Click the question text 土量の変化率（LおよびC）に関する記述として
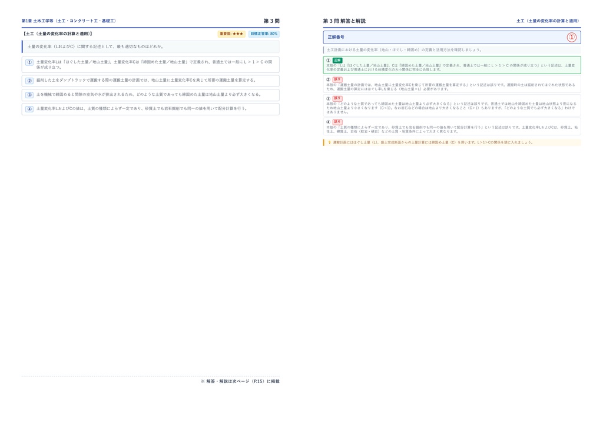This screenshot has width=603, height=426. coord(95,46)
